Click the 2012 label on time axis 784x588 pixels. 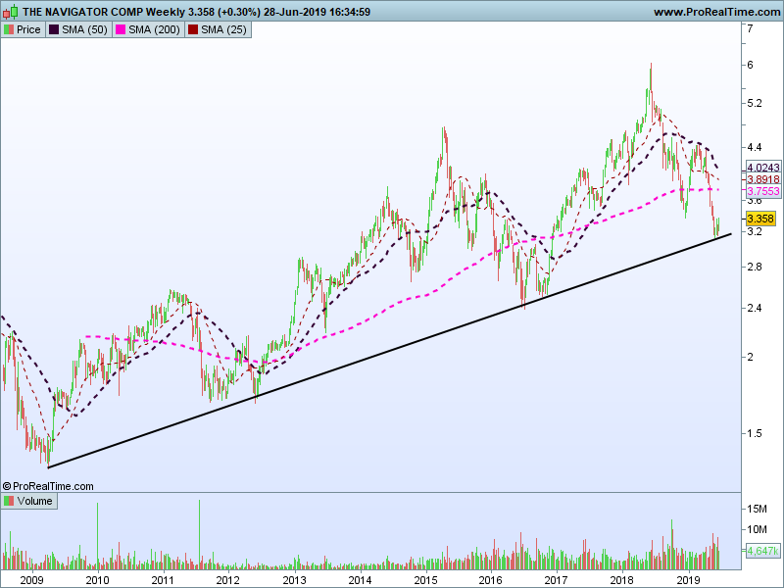click(x=228, y=580)
